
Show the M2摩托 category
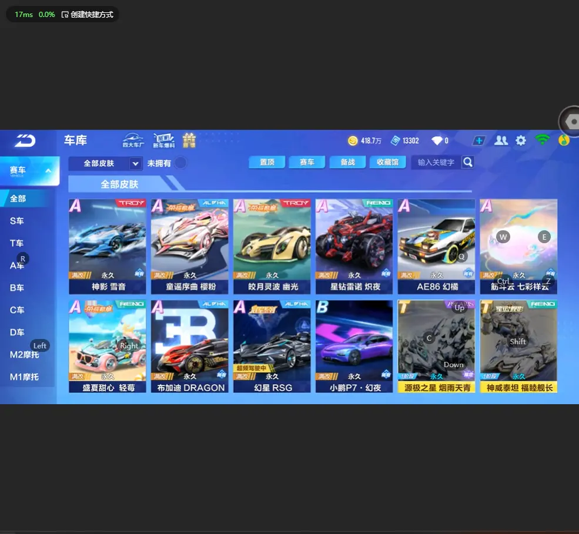(x=24, y=355)
